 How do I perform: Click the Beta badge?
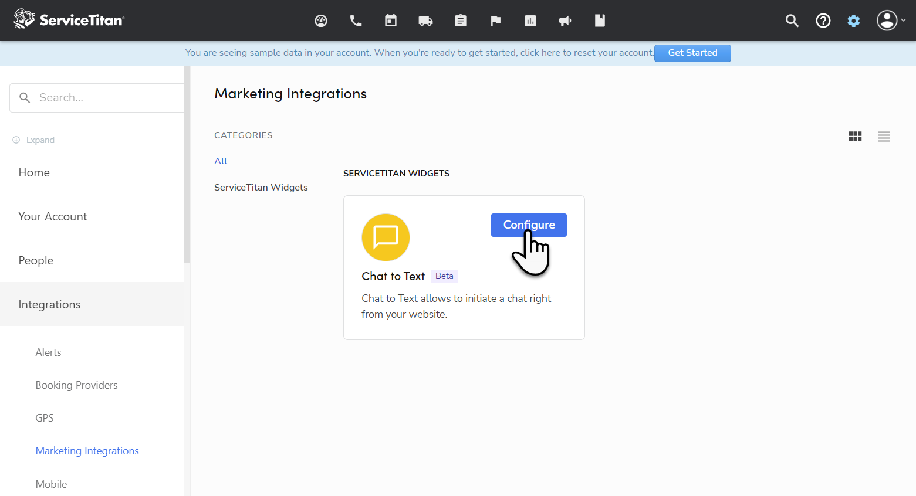[x=444, y=276]
